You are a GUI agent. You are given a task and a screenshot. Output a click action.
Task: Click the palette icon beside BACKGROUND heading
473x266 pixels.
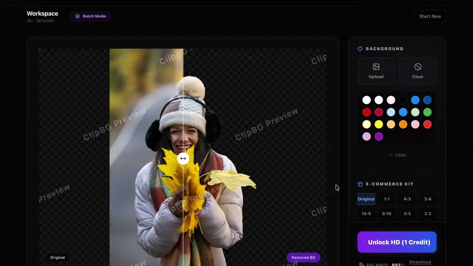(360, 49)
